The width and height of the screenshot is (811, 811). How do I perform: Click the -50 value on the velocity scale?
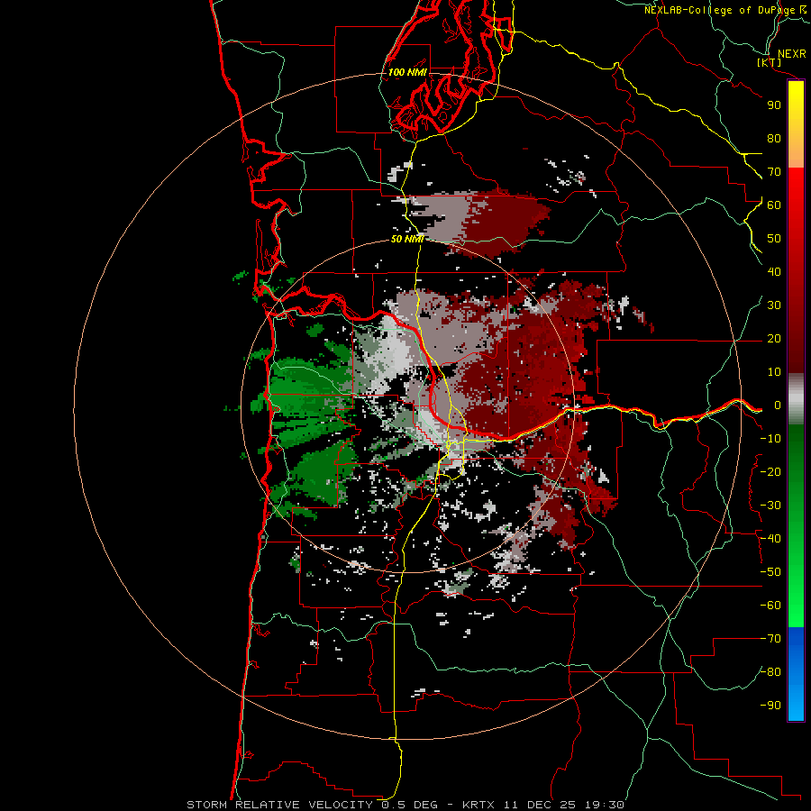(770, 572)
